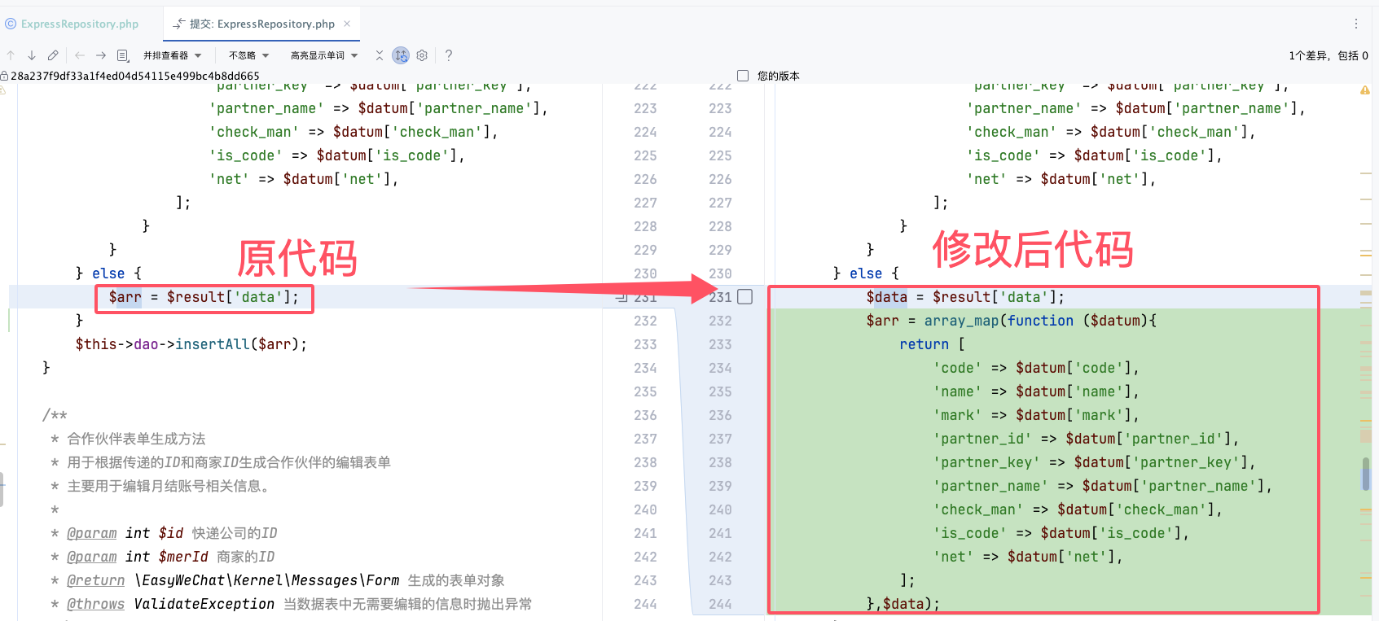Click $data = $result['data'] line in right pane
This screenshot has height=621, width=1379.
965,297
